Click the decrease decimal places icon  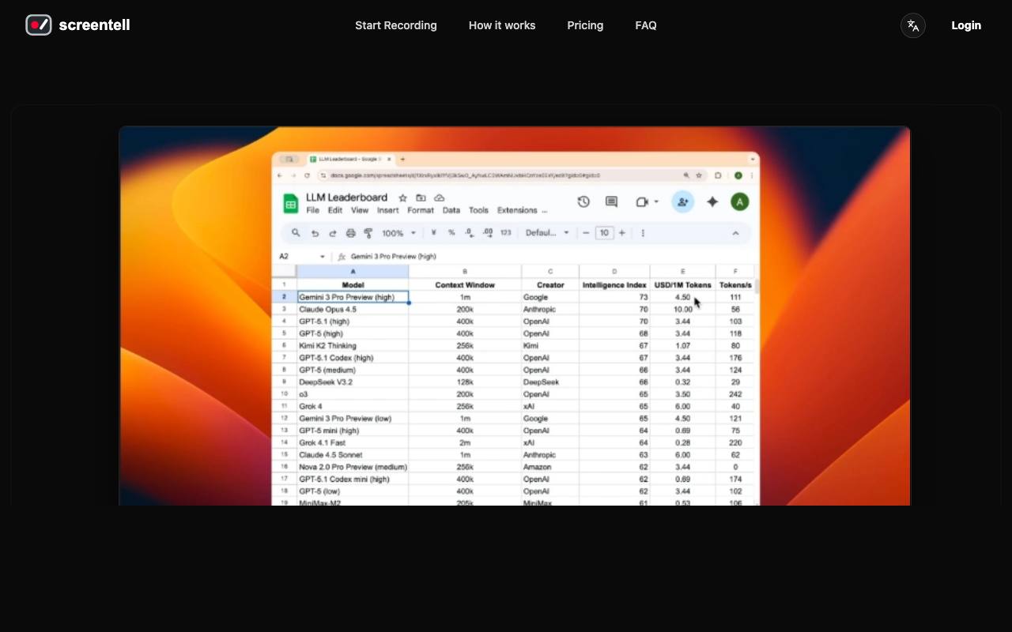click(x=470, y=233)
